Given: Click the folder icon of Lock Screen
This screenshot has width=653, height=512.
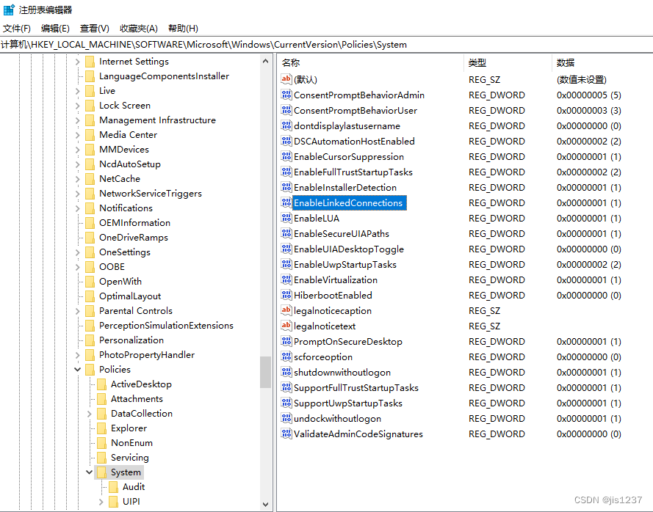Looking at the screenshot, I should click(90, 106).
